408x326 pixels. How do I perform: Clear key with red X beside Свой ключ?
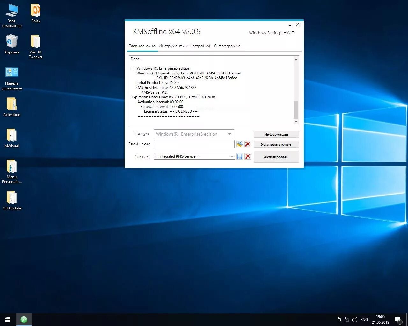pyautogui.click(x=248, y=144)
